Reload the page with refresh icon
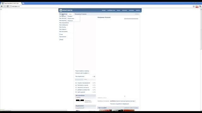Viewport: 202px width, 113px height. pos(8,6)
